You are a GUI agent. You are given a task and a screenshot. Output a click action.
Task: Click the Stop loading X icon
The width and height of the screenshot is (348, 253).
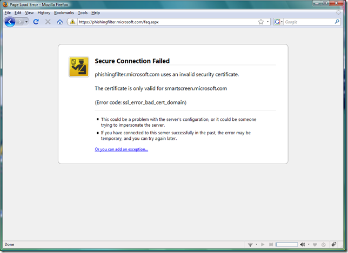[48, 22]
